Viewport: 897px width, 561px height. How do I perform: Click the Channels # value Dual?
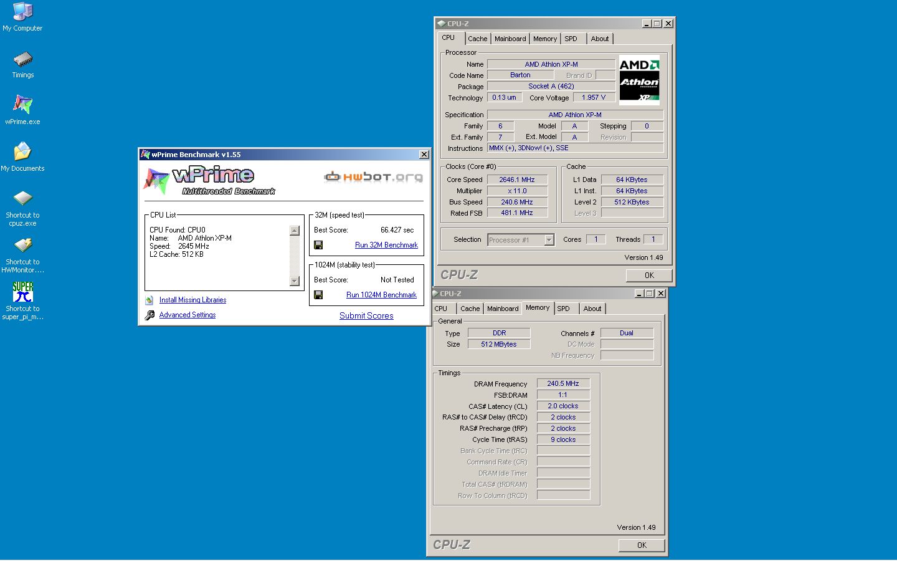click(627, 333)
